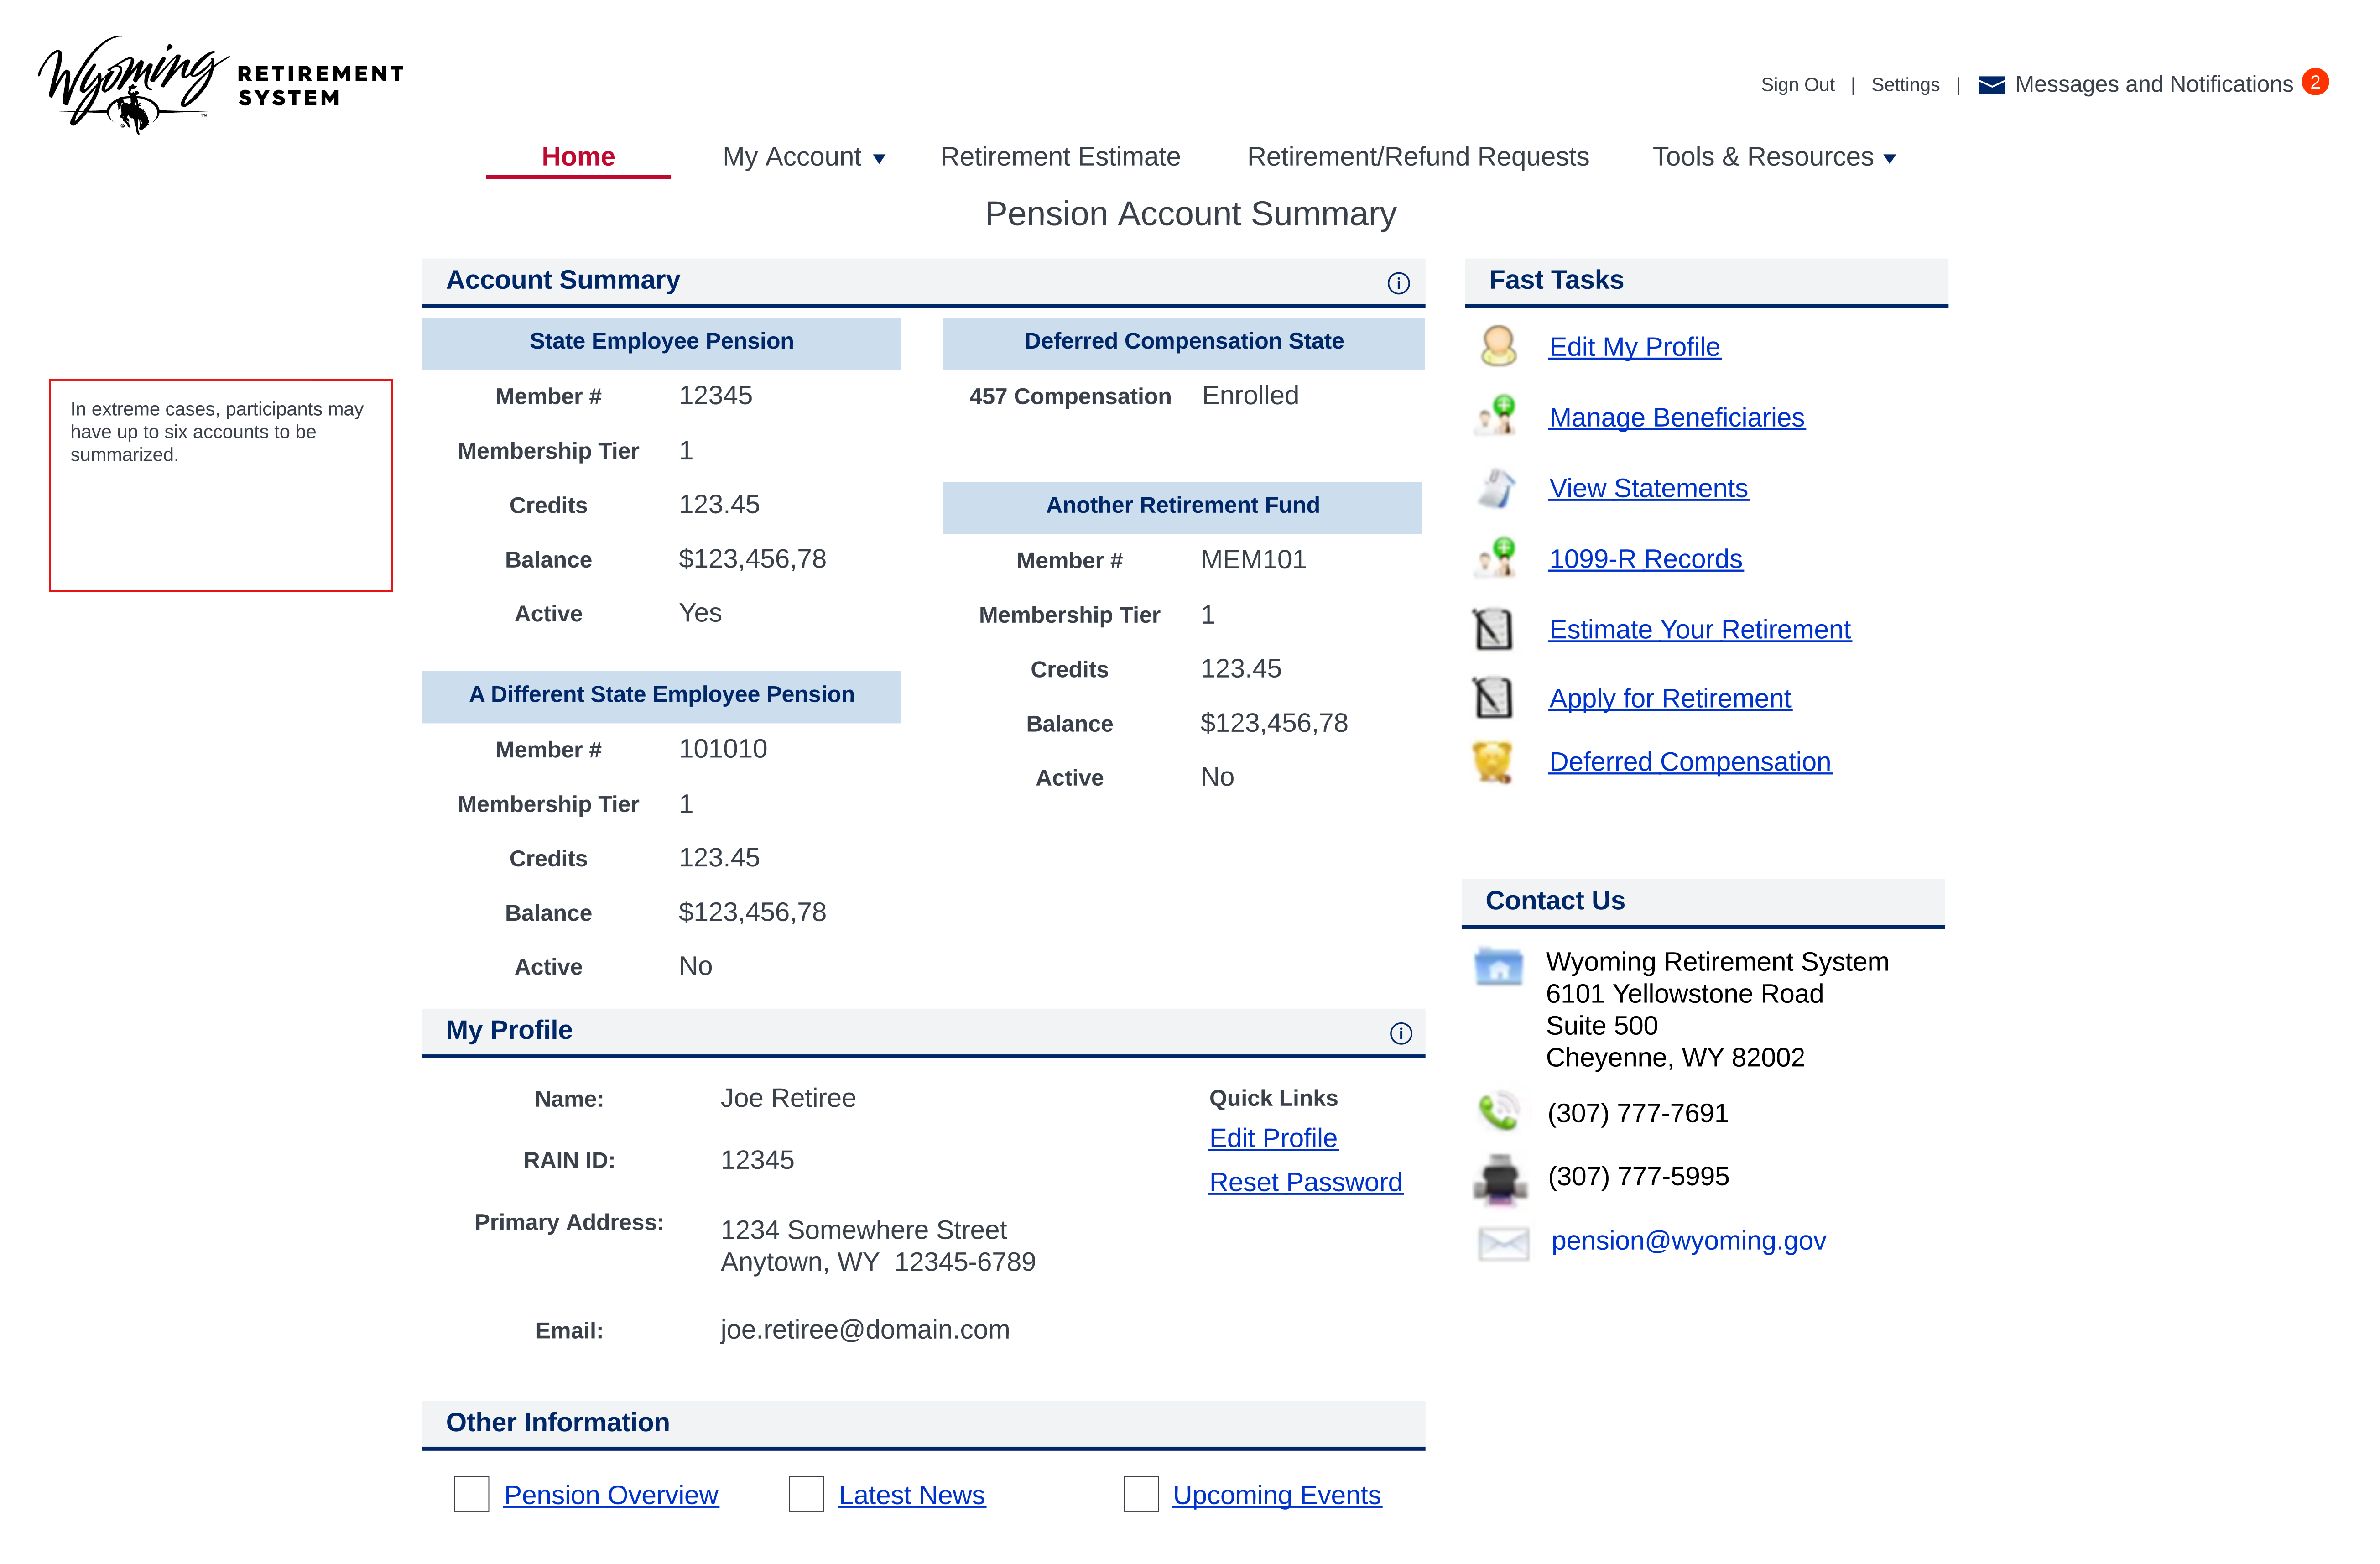Open the 1099-R Records link
This screenshot has width=2380, height=1564.
tap(1645, 559)
